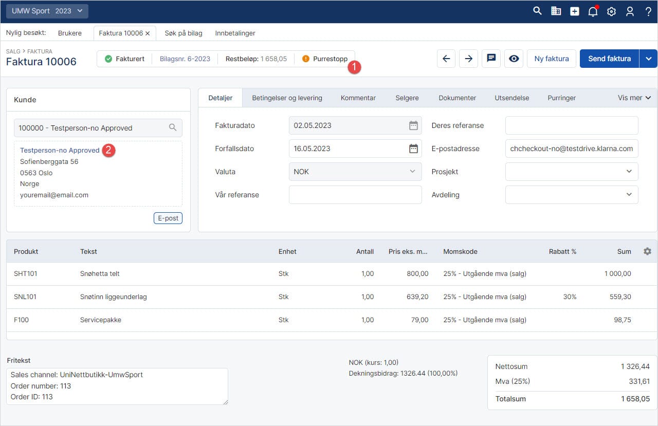Click the plus icon in top bar
Image resolution: width=658 pixels, height=426 pixels.
click(x=574, y=11)
